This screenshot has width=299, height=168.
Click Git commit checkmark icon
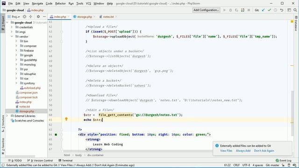coord(269,10)
